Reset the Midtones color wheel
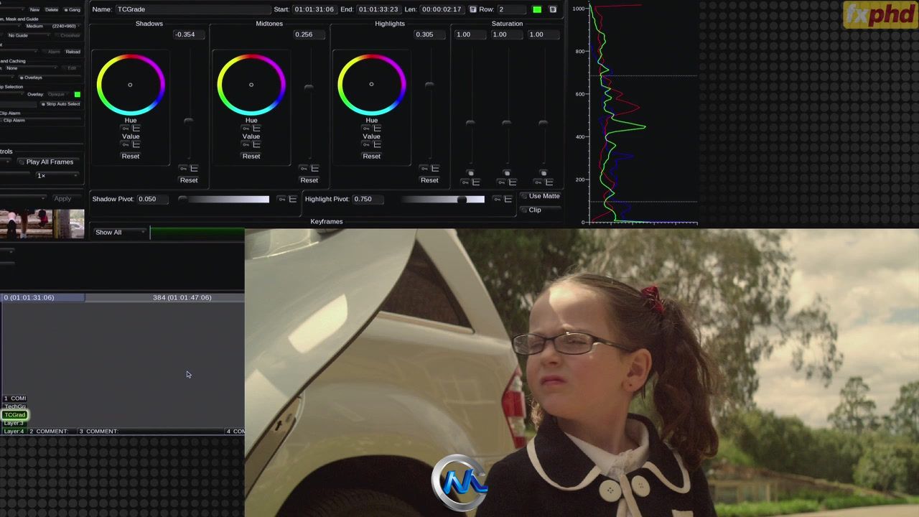Image resolution: width=919 pixels, height=517 pixels. pos(251,156)
